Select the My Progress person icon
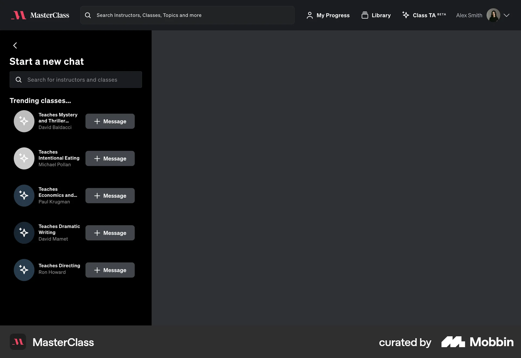Viewport: 521px width, 358px height. pos(310,15)
